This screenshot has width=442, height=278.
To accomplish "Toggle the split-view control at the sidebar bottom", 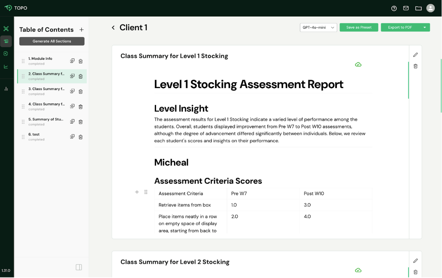I will click(79, 267).
